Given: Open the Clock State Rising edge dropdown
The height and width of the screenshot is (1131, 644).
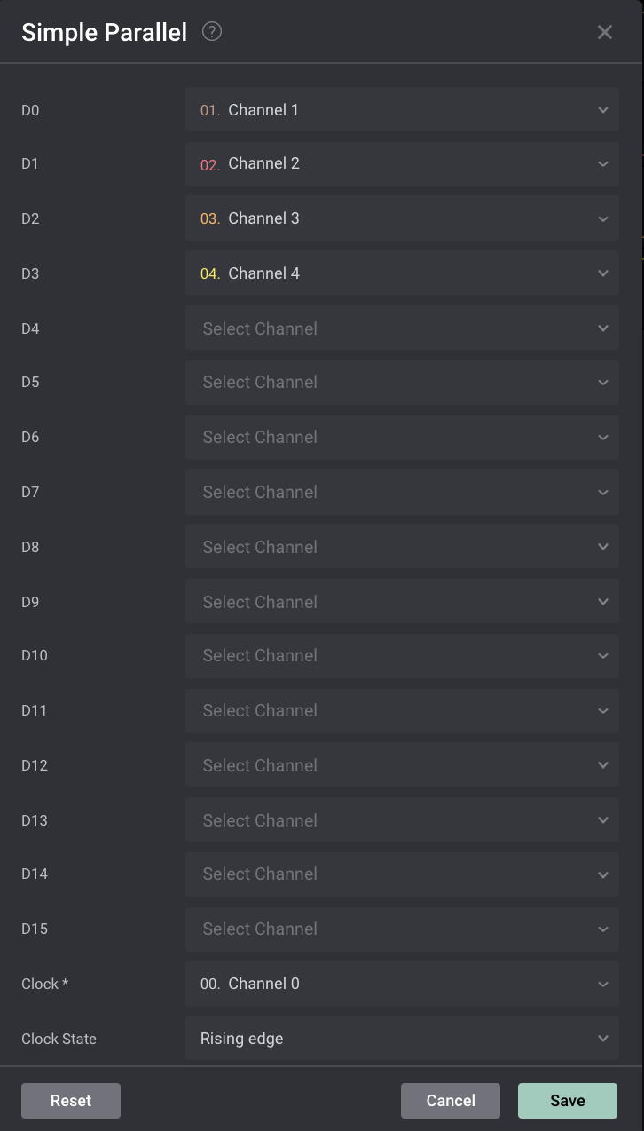Looking at the screenshot, I should click(x=401, y=1039).
